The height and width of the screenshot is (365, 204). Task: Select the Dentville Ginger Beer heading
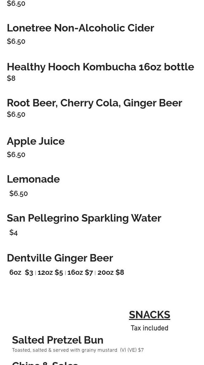(x=60, y=258)
